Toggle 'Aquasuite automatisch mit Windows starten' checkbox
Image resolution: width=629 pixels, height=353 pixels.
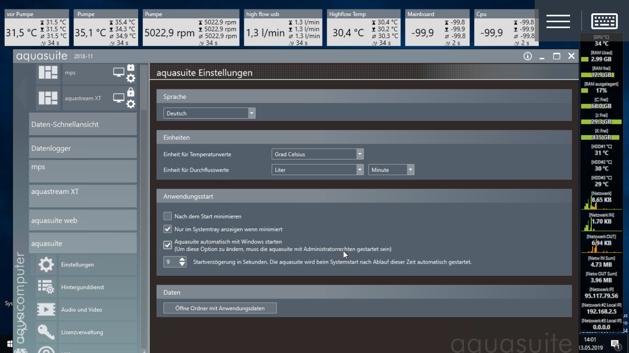coord(167,245)
